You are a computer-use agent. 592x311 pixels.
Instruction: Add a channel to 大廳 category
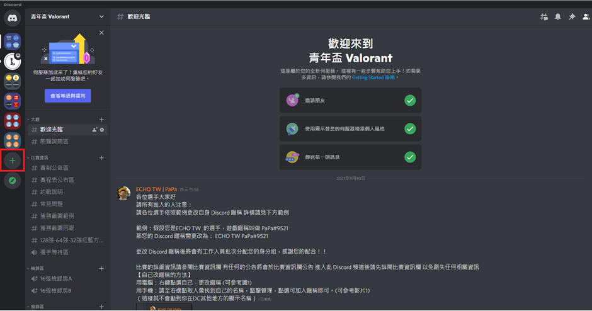coord(101,119)
